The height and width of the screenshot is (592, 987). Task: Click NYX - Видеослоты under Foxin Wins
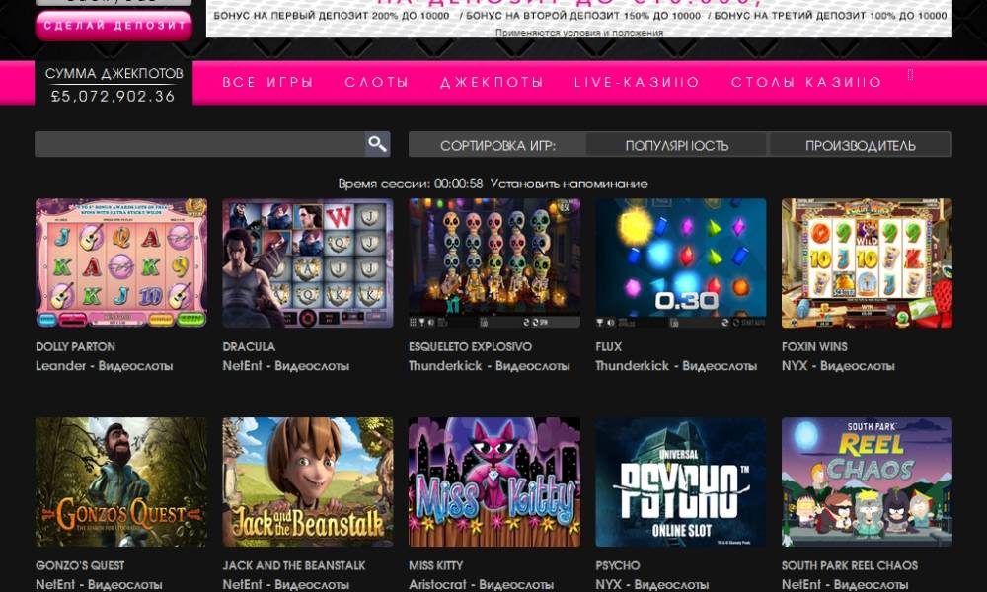point(838,365)
